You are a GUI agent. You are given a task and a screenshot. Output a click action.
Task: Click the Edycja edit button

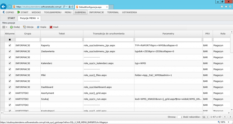[28, 27]
